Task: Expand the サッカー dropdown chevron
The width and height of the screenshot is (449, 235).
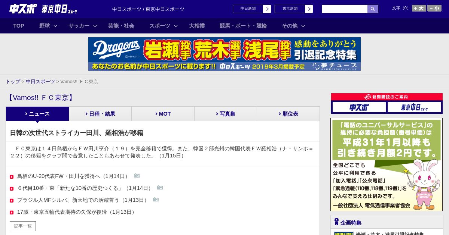Action: (95, 26)
